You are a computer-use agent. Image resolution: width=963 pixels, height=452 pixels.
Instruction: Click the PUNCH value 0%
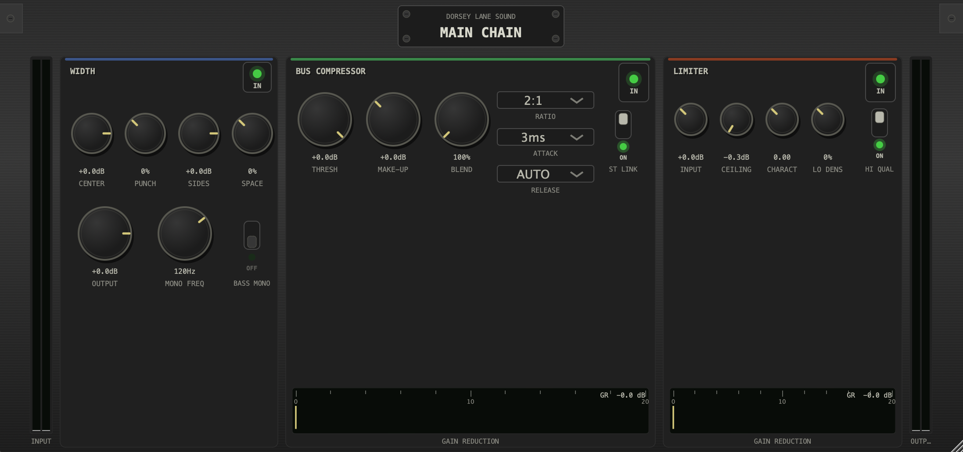click(145, 171)
